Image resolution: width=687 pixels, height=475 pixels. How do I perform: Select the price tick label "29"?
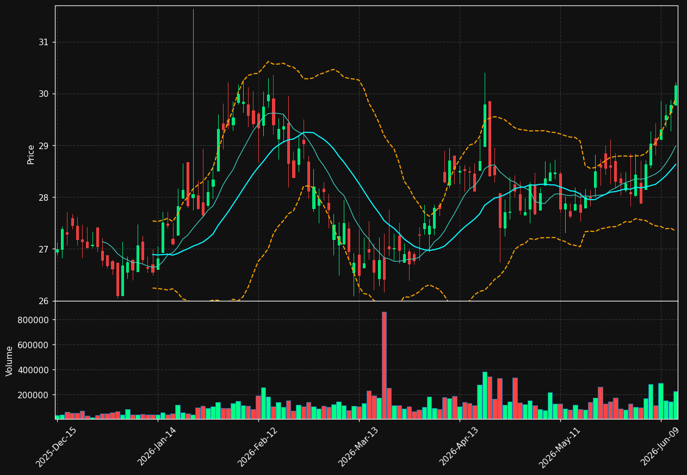(x=43, y=146)
